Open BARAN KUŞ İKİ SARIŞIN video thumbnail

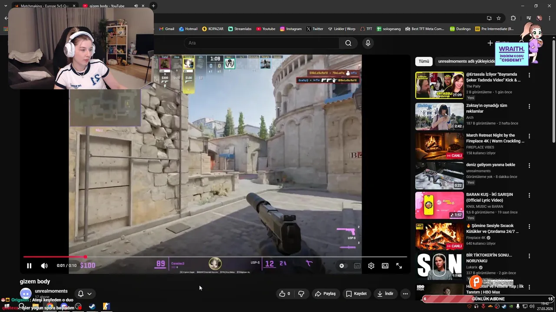pos(440,205)
